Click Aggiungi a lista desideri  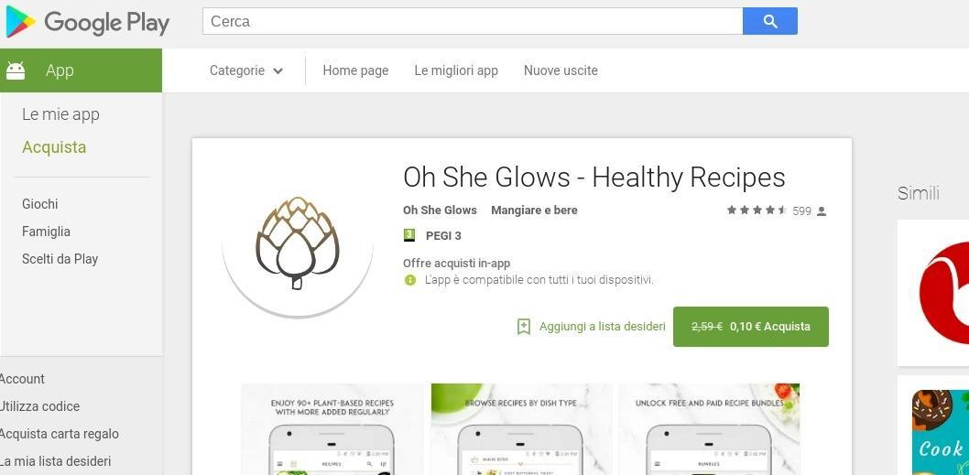tap(602, 327)
